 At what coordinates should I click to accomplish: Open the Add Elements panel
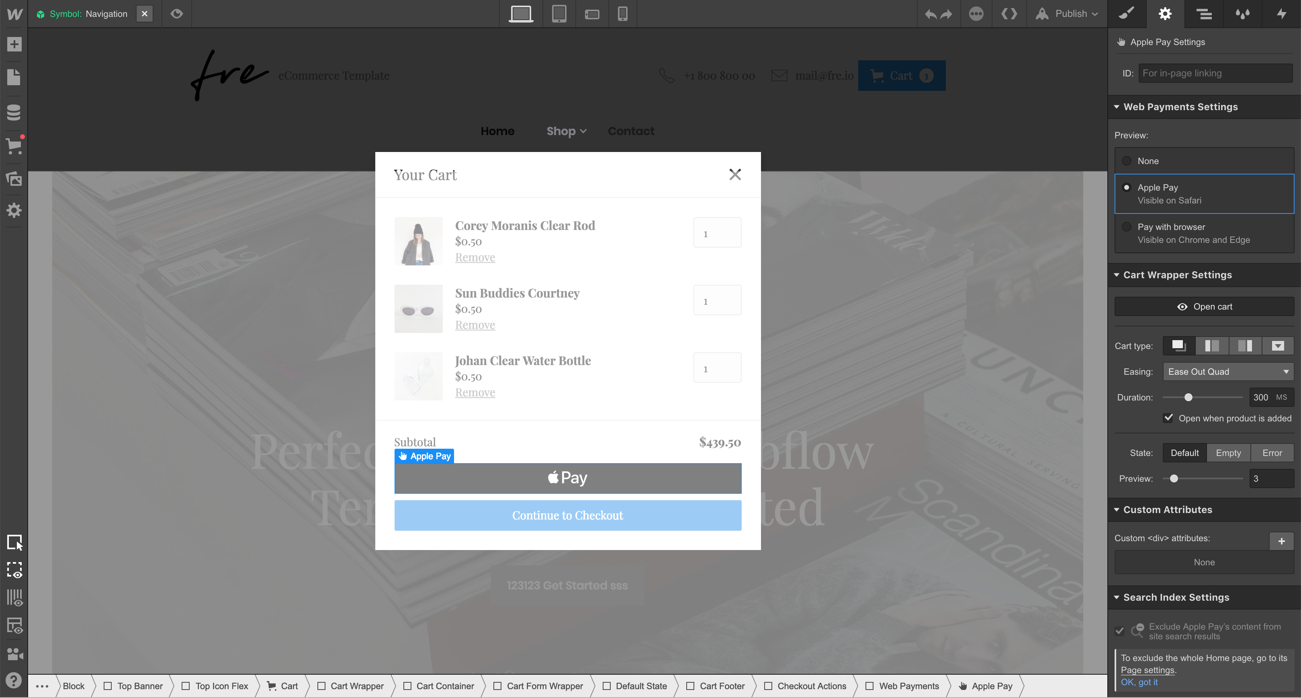pyautogui.click(x=14, y=44)
